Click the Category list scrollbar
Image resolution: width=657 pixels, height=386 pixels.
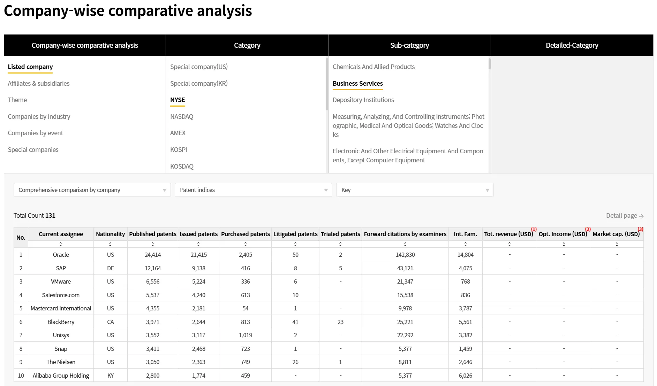[327, 84]
